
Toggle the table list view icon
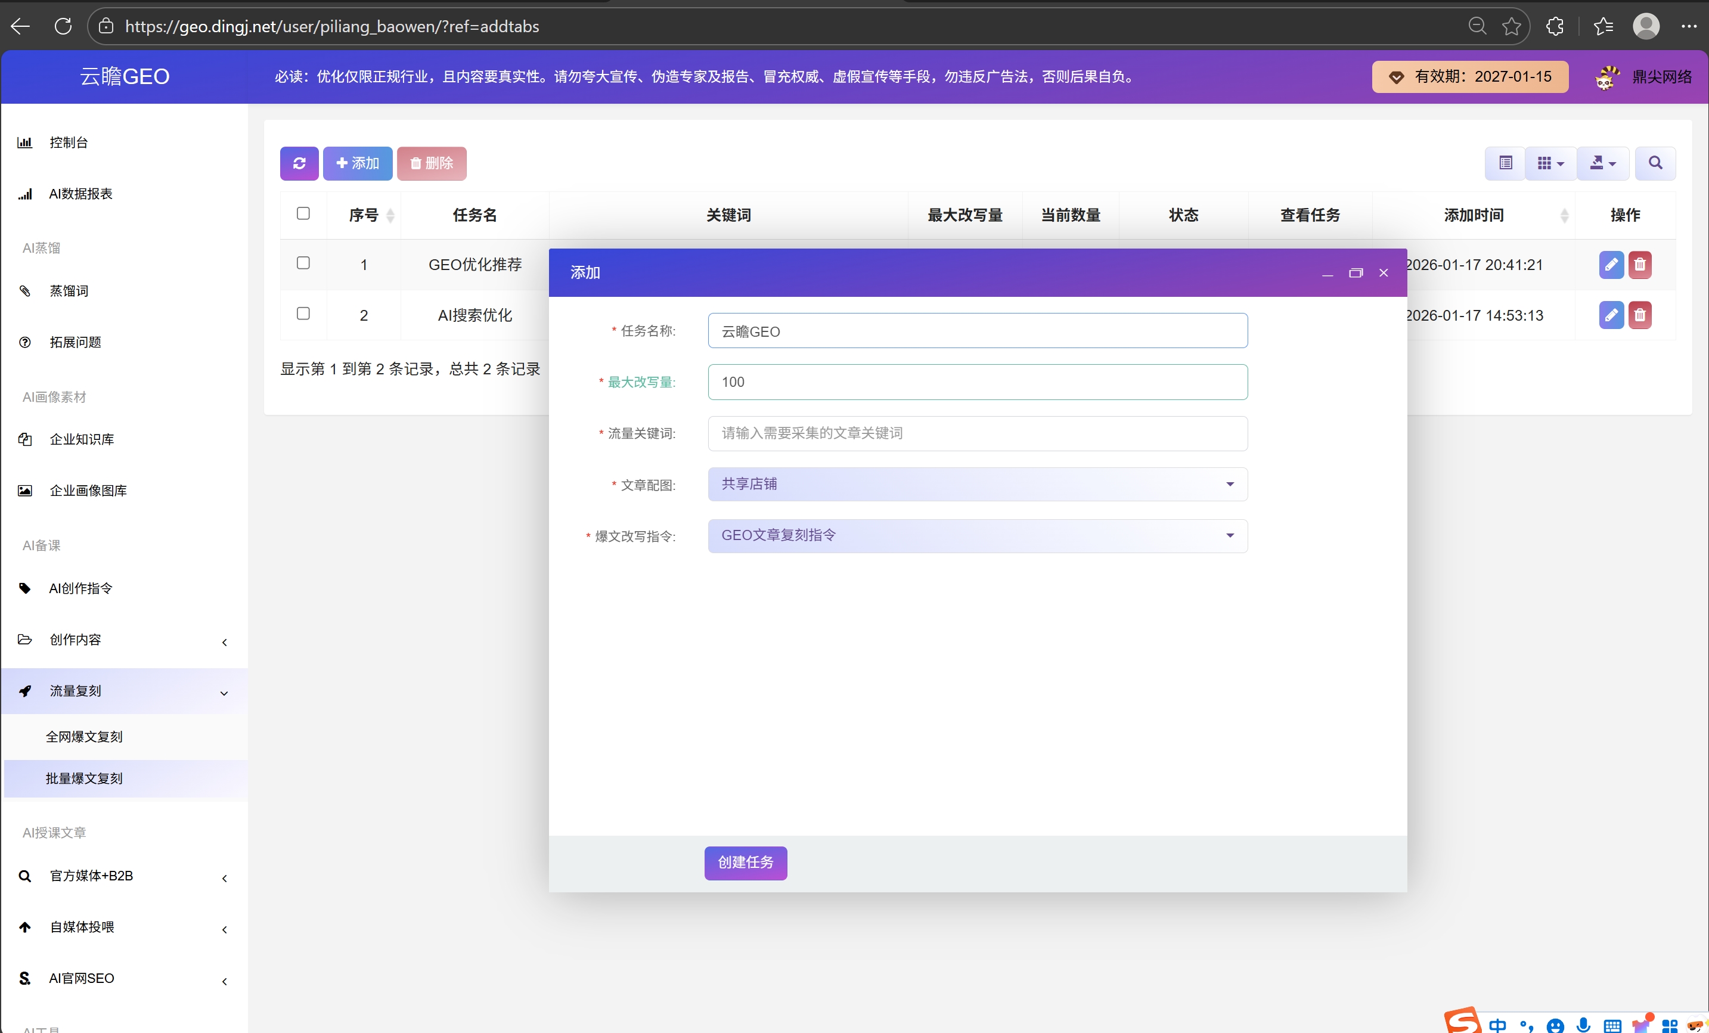tap(1505, 163)
